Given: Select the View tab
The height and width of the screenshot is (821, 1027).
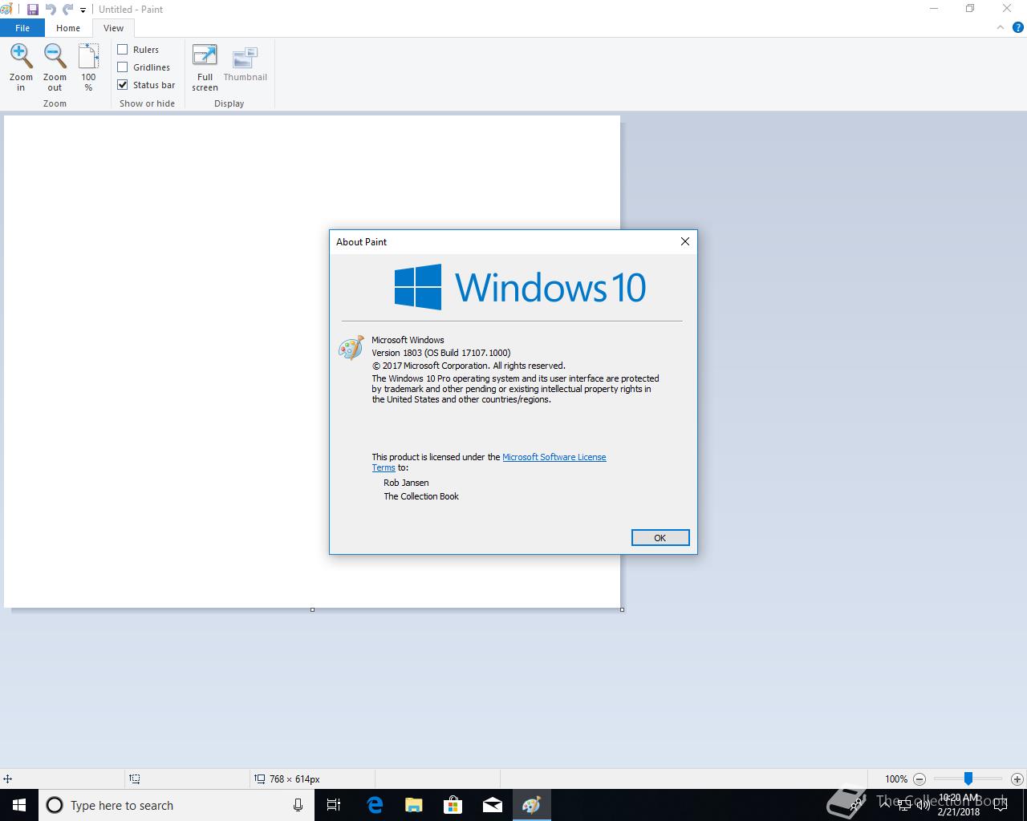Looking at the screenshot, I should 113,28.
